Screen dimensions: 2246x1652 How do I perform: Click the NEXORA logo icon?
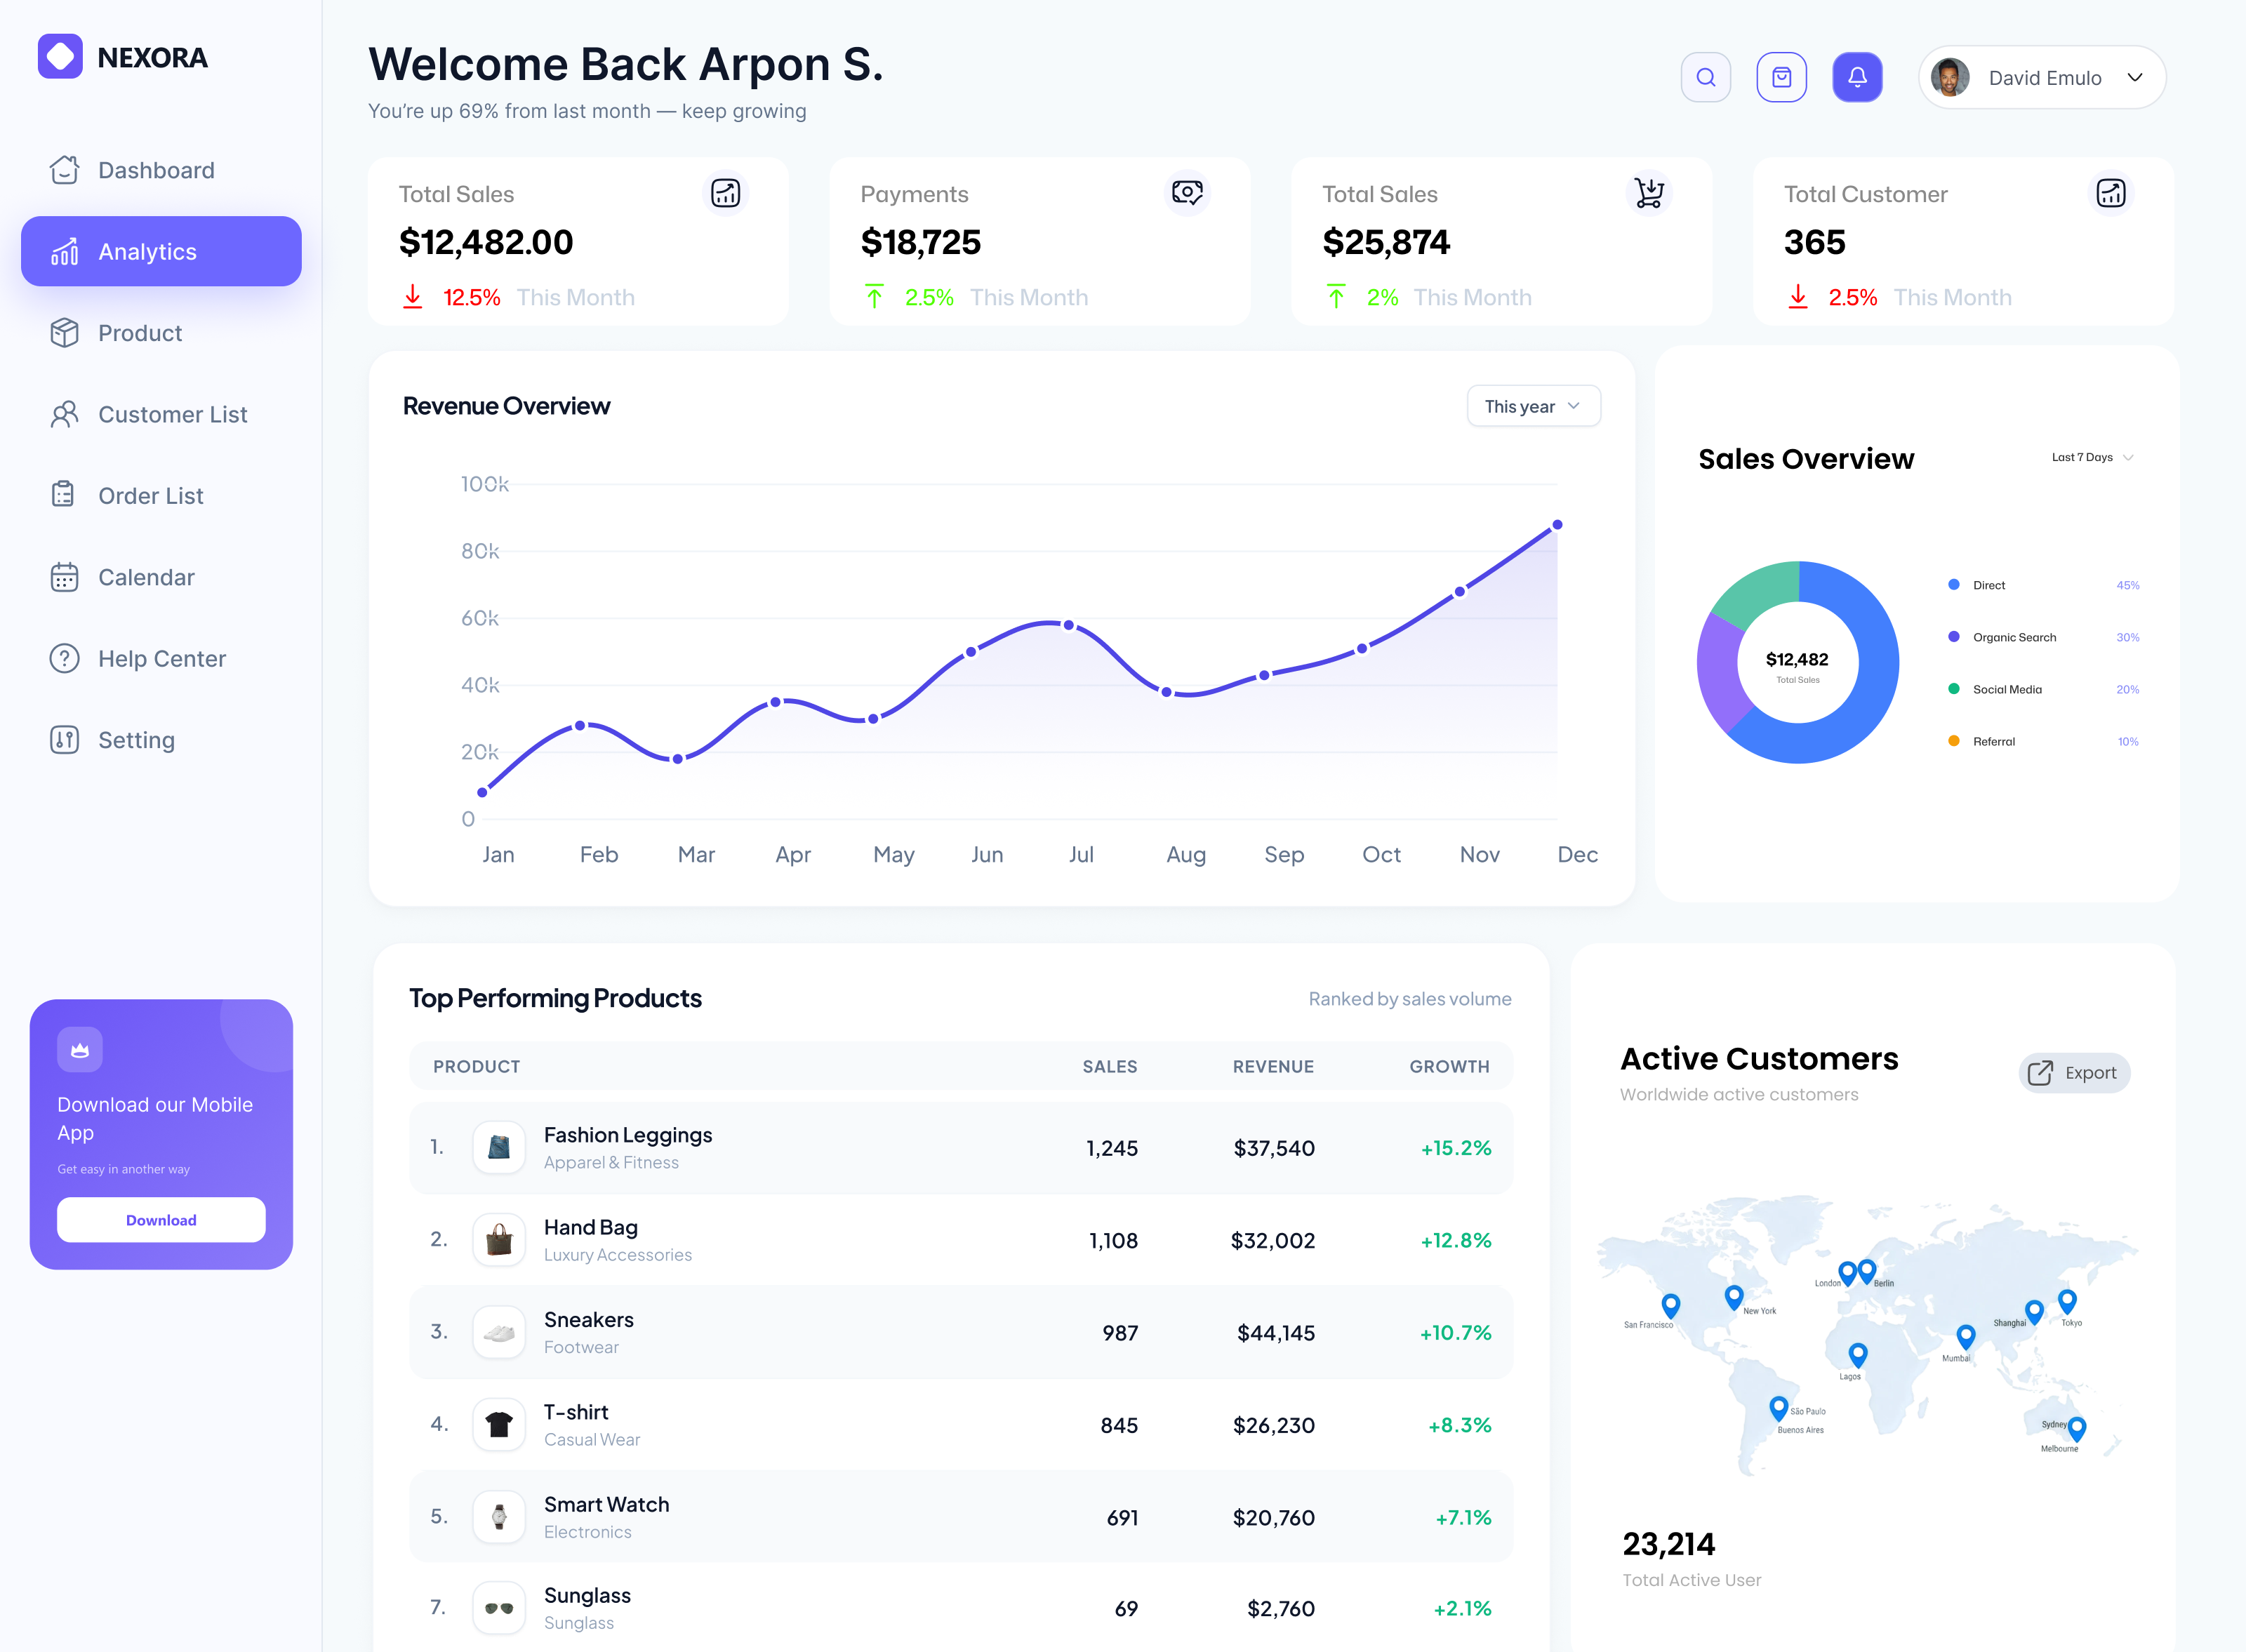click(60, 57)
